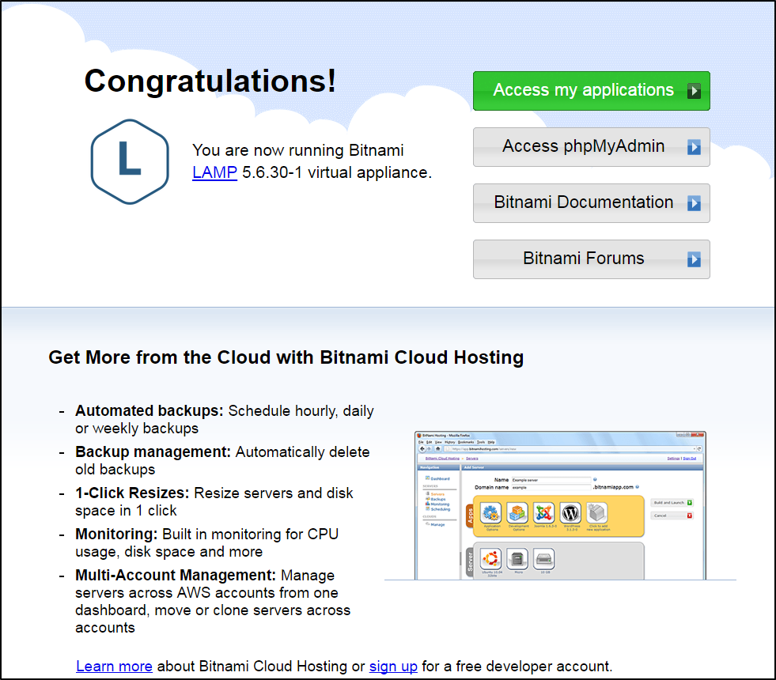This screenshot has height=680, width=776.
Task: Select the 'Multi-Account Management:' feature text
Action: point(176,575)
